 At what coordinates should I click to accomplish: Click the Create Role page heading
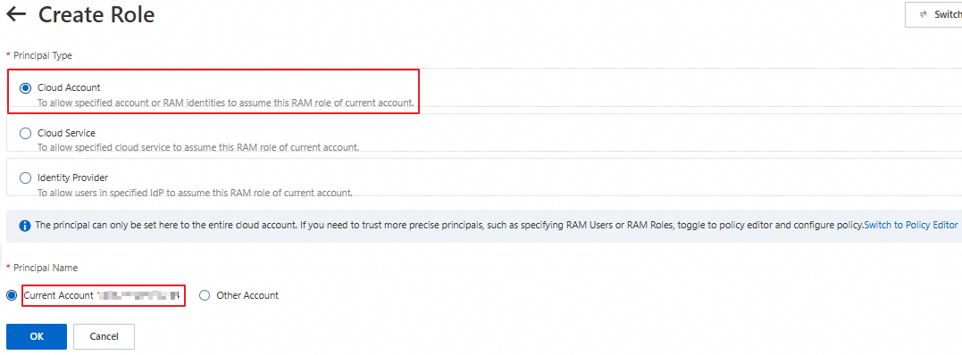(96, 14)
